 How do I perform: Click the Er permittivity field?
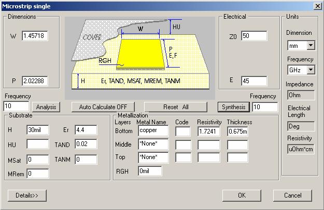(x=86, y=130)
